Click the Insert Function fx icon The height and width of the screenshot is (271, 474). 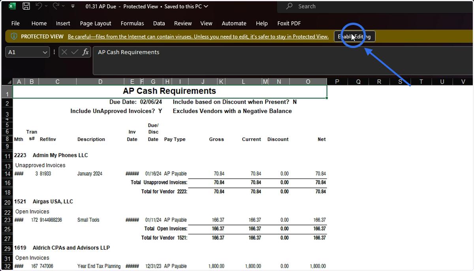[x=85, y=52]
